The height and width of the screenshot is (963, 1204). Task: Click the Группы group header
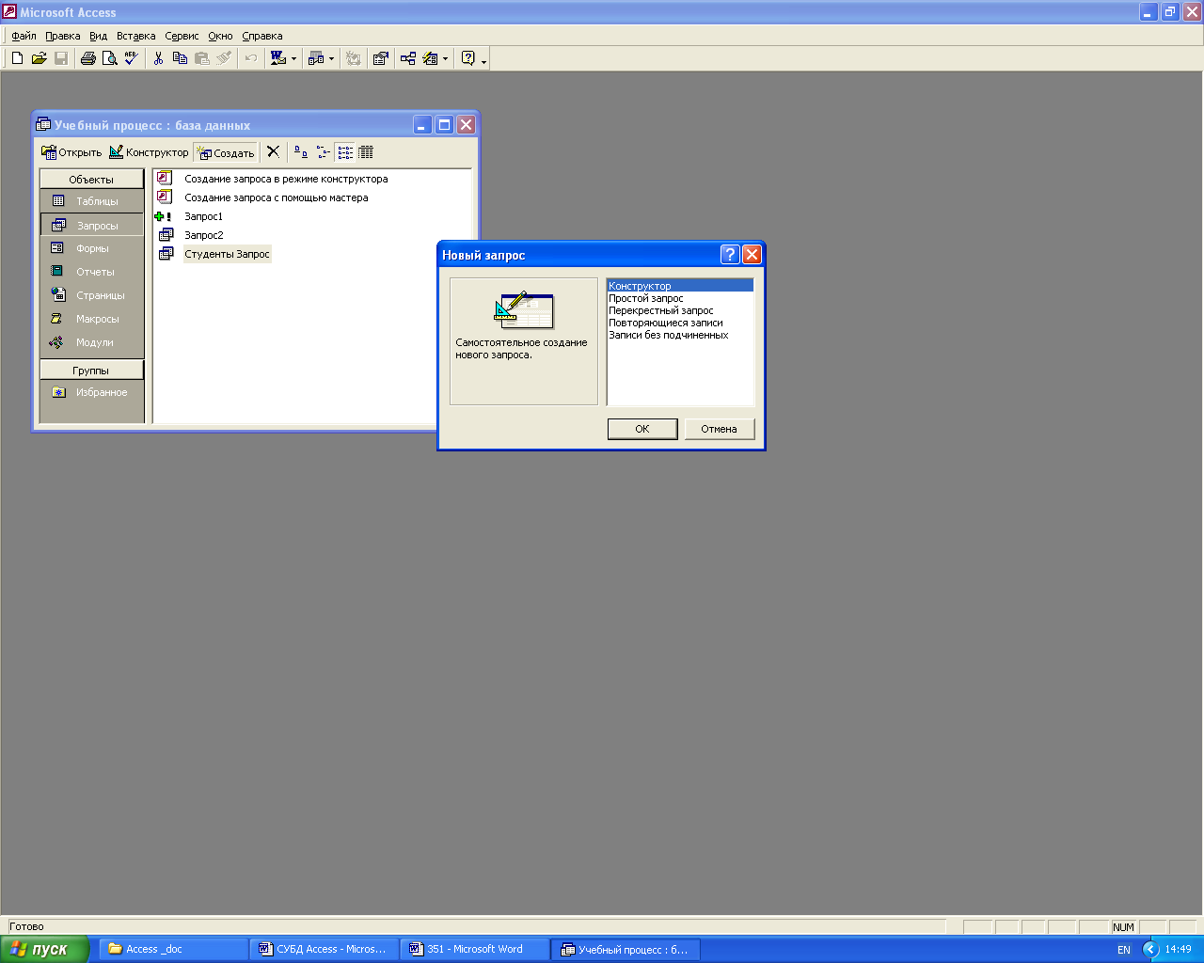tap(91, 370)
